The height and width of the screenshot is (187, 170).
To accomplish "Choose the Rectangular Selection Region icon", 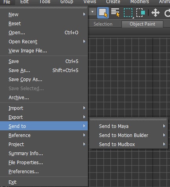I will pyautogui.click(x=128, y=13).
